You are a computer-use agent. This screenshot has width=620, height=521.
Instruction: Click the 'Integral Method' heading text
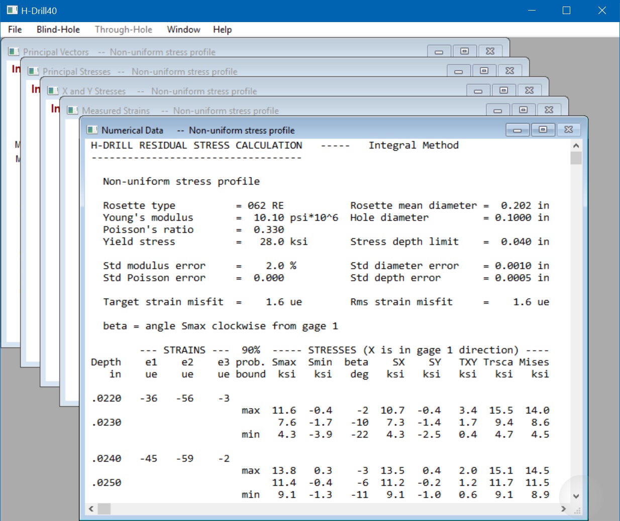pos(414,145)
